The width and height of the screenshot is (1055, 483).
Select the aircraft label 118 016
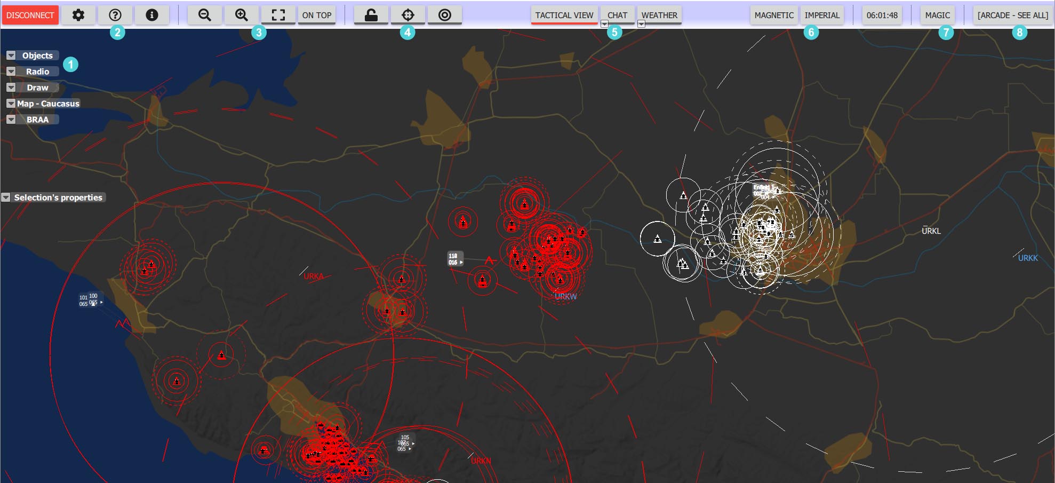point(455,259)
